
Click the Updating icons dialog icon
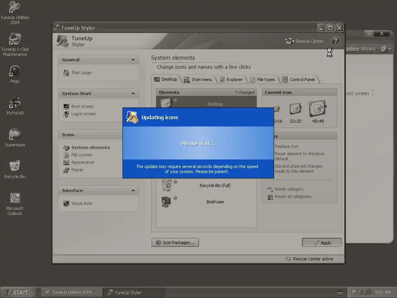[x=132, y=117]
